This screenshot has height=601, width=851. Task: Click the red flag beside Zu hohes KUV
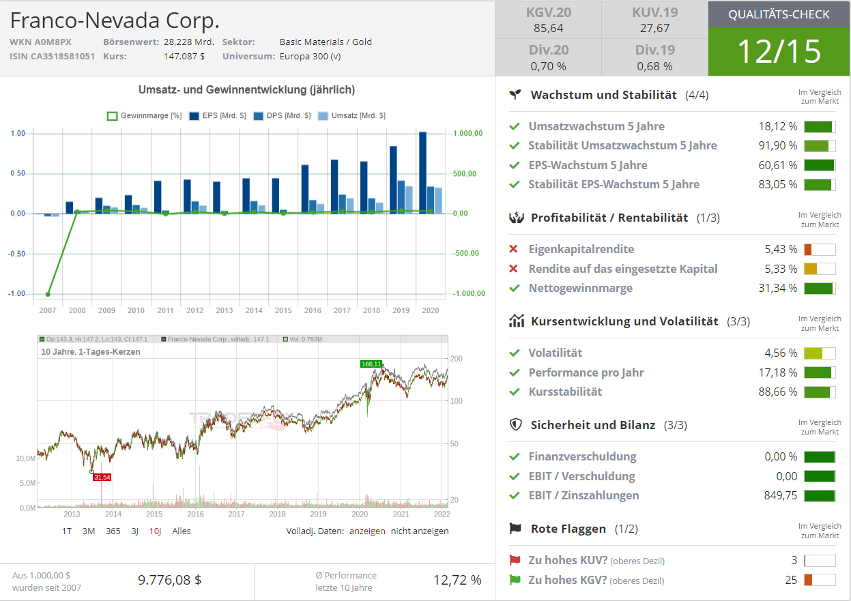pos(515,561)
